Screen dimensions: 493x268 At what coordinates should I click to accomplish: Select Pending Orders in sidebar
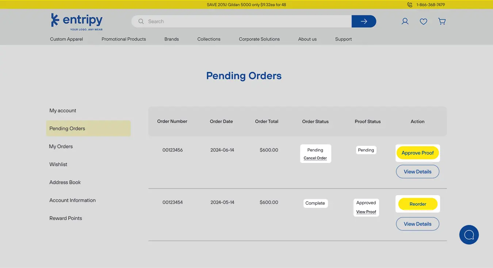tap(88, 128)
